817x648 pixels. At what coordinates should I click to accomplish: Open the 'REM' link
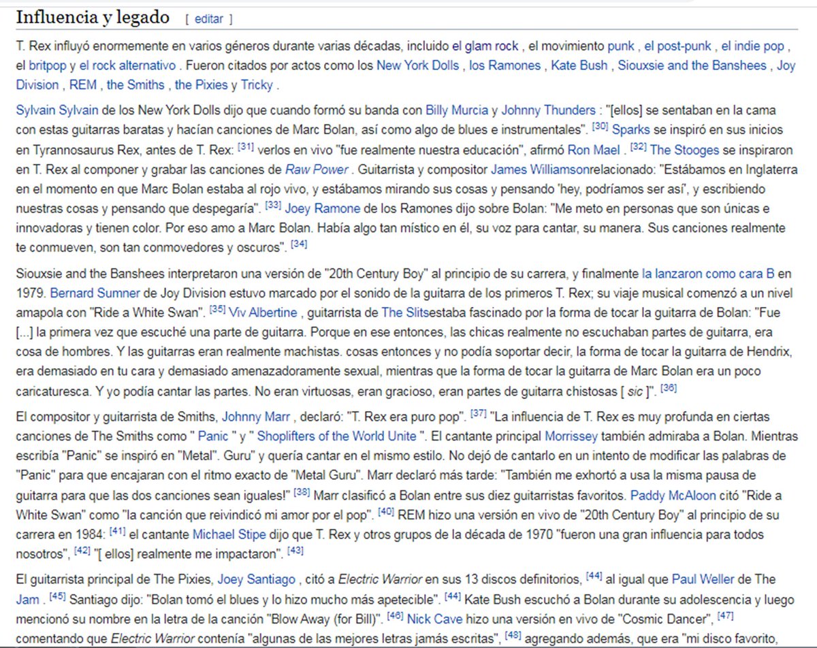click(84, 85)
